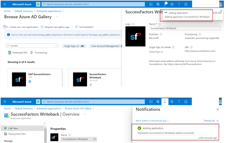
Task: Open Cloud Shell icon in the top portal header
Action: [x=151, y=4]
